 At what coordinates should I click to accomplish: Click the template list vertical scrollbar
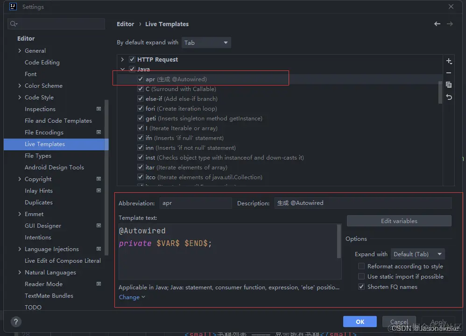point(440,92)
